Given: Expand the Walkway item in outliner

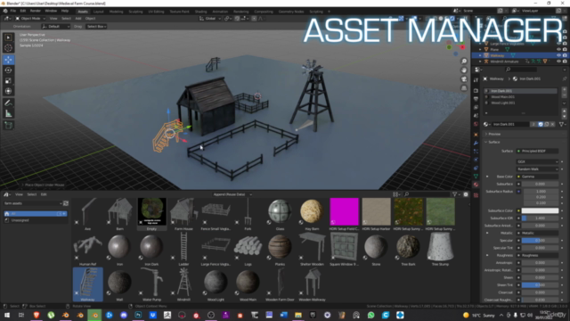Looking at the screenshot, I should [x=480, y=55].
